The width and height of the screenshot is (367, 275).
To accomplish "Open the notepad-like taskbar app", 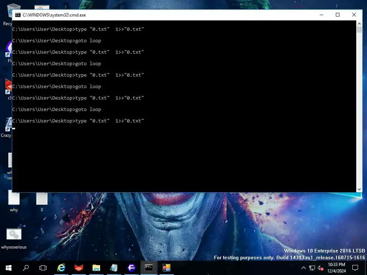I will 114,268.
